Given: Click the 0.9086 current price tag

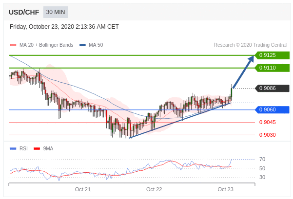Looking at the screenshot, I should pyautogui.click(x=273, y=88).
